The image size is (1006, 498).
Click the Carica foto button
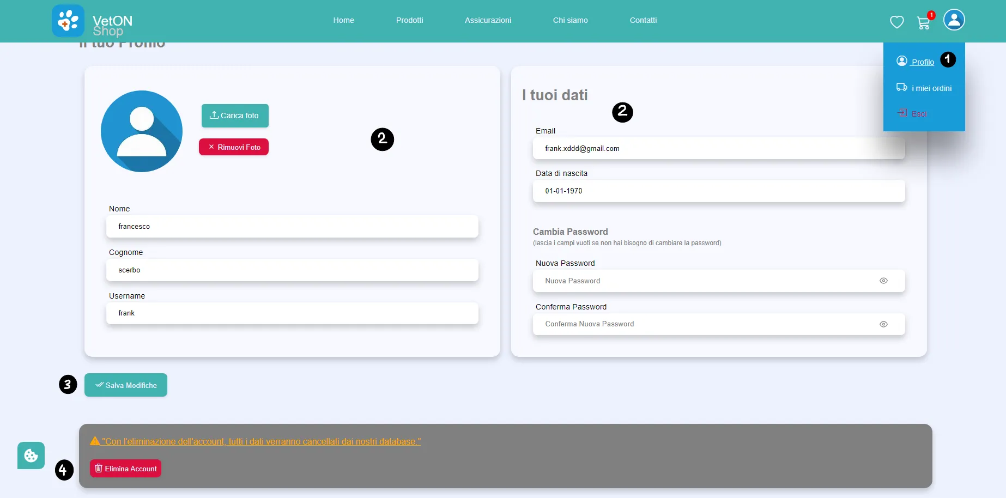tap(235, 116)
